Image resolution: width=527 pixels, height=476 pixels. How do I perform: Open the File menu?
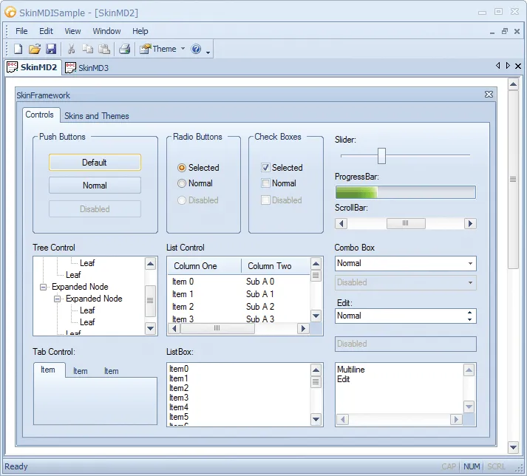[21, 31]
